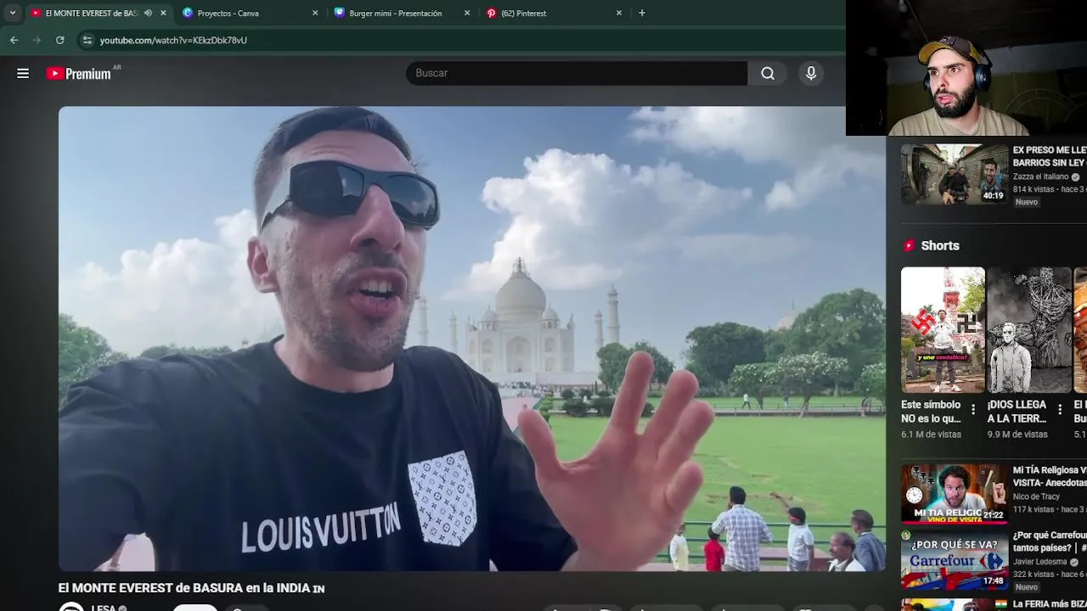
Task: Reload the page with refresh icon
Action: pos(59,40)
